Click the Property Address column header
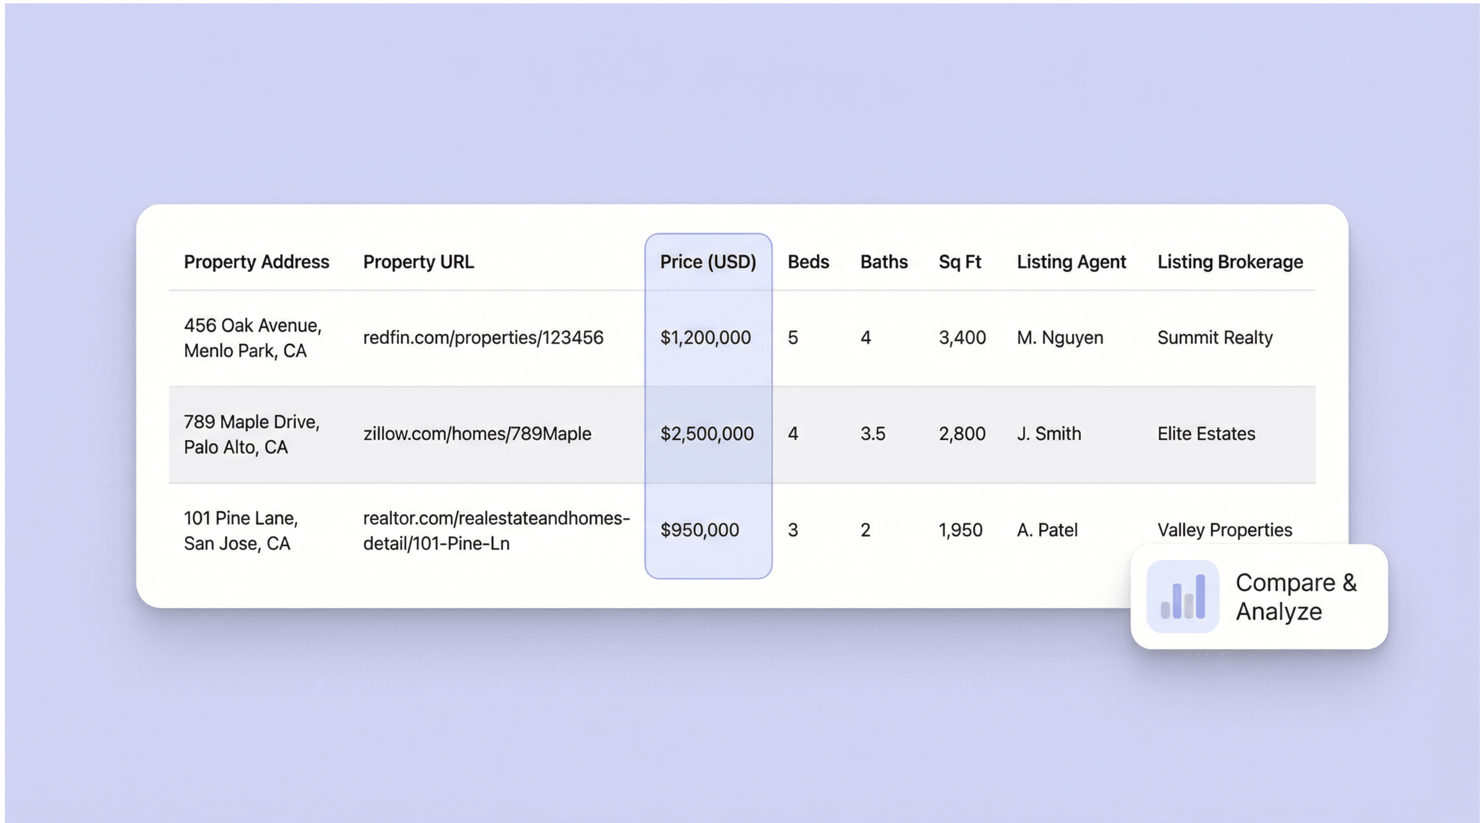Viewport: 1483px width, 823px height. click(256, 262)
